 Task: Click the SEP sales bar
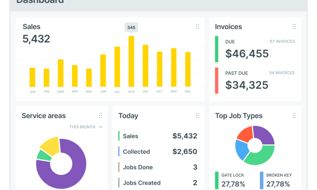[146, 66]
